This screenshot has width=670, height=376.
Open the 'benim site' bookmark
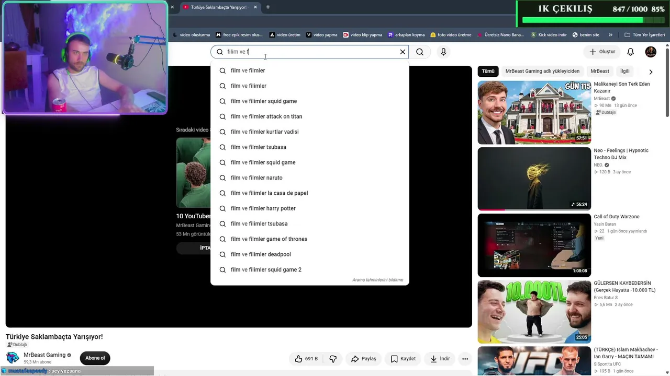click(x=586, y=35)
